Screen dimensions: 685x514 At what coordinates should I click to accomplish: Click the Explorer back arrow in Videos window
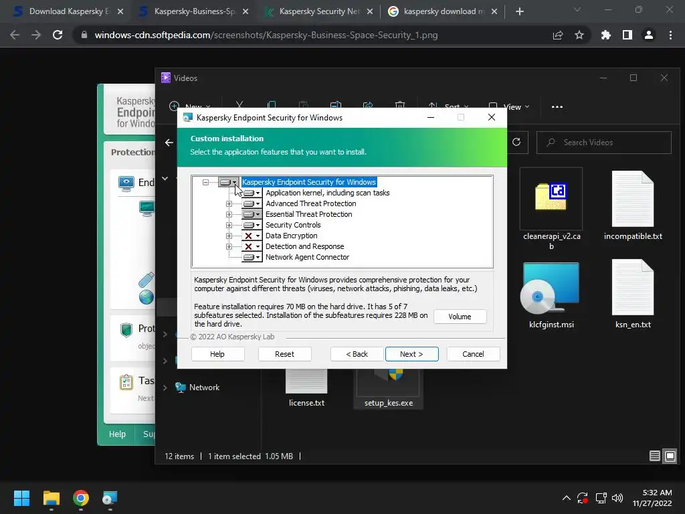[169, 143]
